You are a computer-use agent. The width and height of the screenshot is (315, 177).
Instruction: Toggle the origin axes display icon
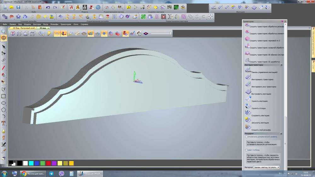tap(64, 33)
